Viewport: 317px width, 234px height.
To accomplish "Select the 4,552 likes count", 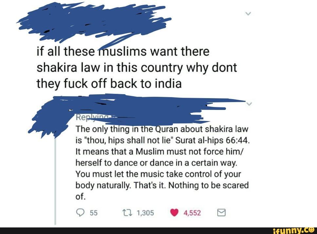I will (x=192, y=213).
